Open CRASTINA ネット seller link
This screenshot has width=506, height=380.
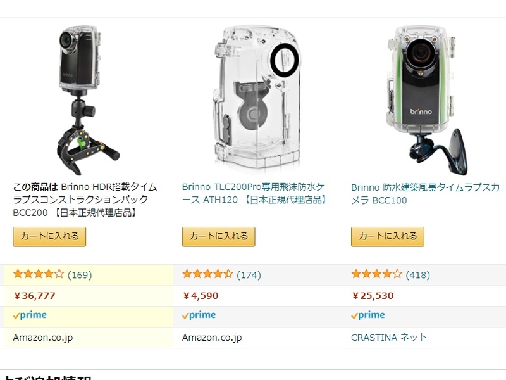(x=389, y=338)
